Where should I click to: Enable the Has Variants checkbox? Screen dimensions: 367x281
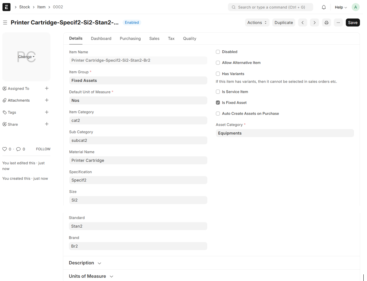point(218,74)
